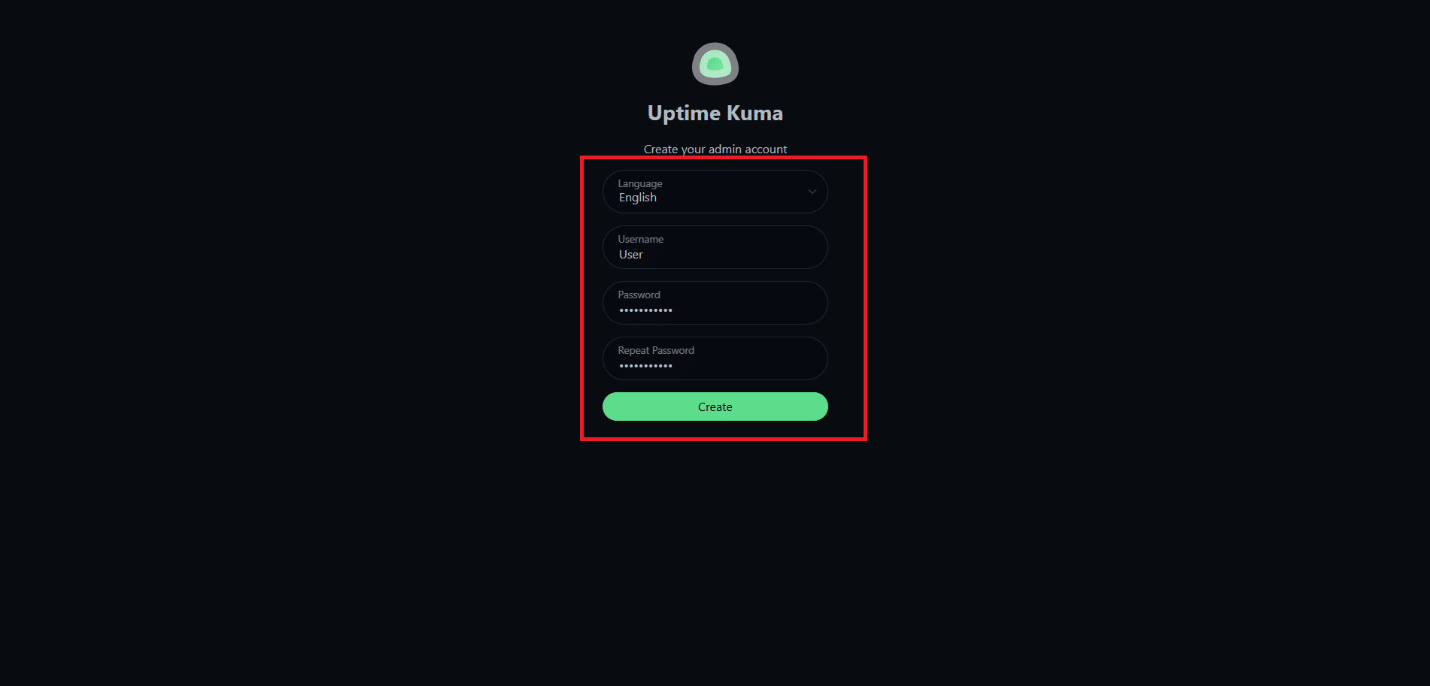Submit the form with Create button
Screen dimensions: 1430x686
coord(715,406)
